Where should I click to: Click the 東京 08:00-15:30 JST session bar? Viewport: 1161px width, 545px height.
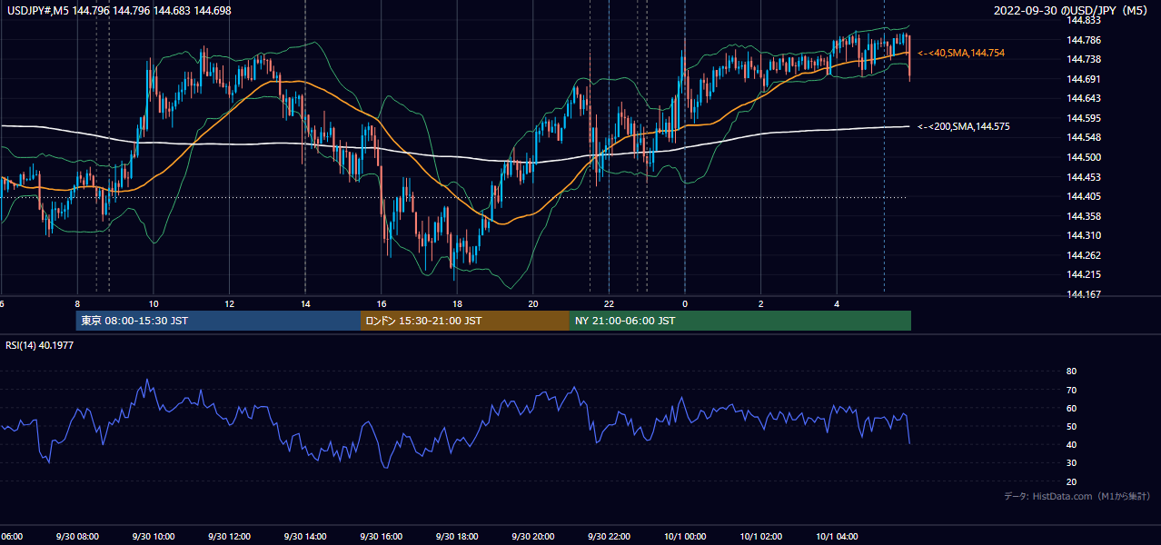(218, 321)
